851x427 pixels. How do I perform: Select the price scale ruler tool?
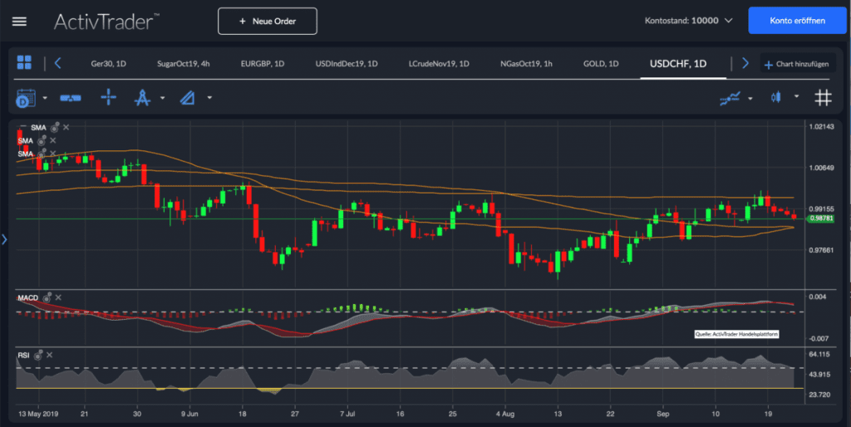[x=71, y=98]
